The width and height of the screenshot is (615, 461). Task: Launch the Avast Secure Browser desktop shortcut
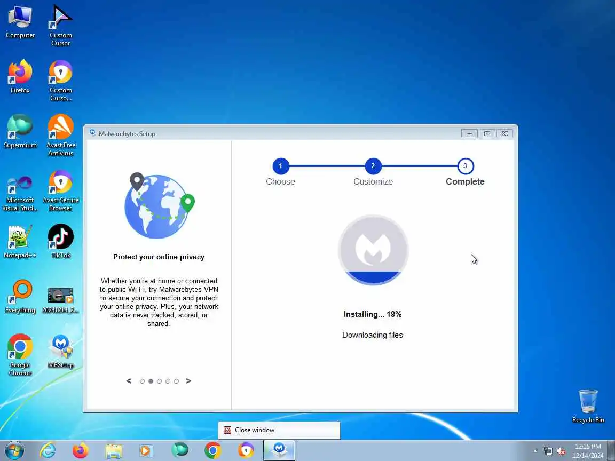(60, 190)
